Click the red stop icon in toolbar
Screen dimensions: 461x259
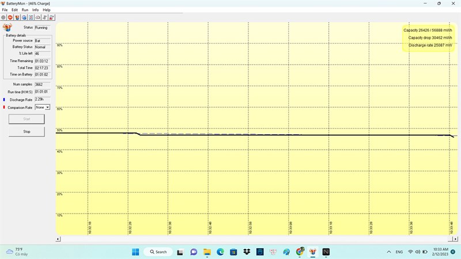pos(10,17)
